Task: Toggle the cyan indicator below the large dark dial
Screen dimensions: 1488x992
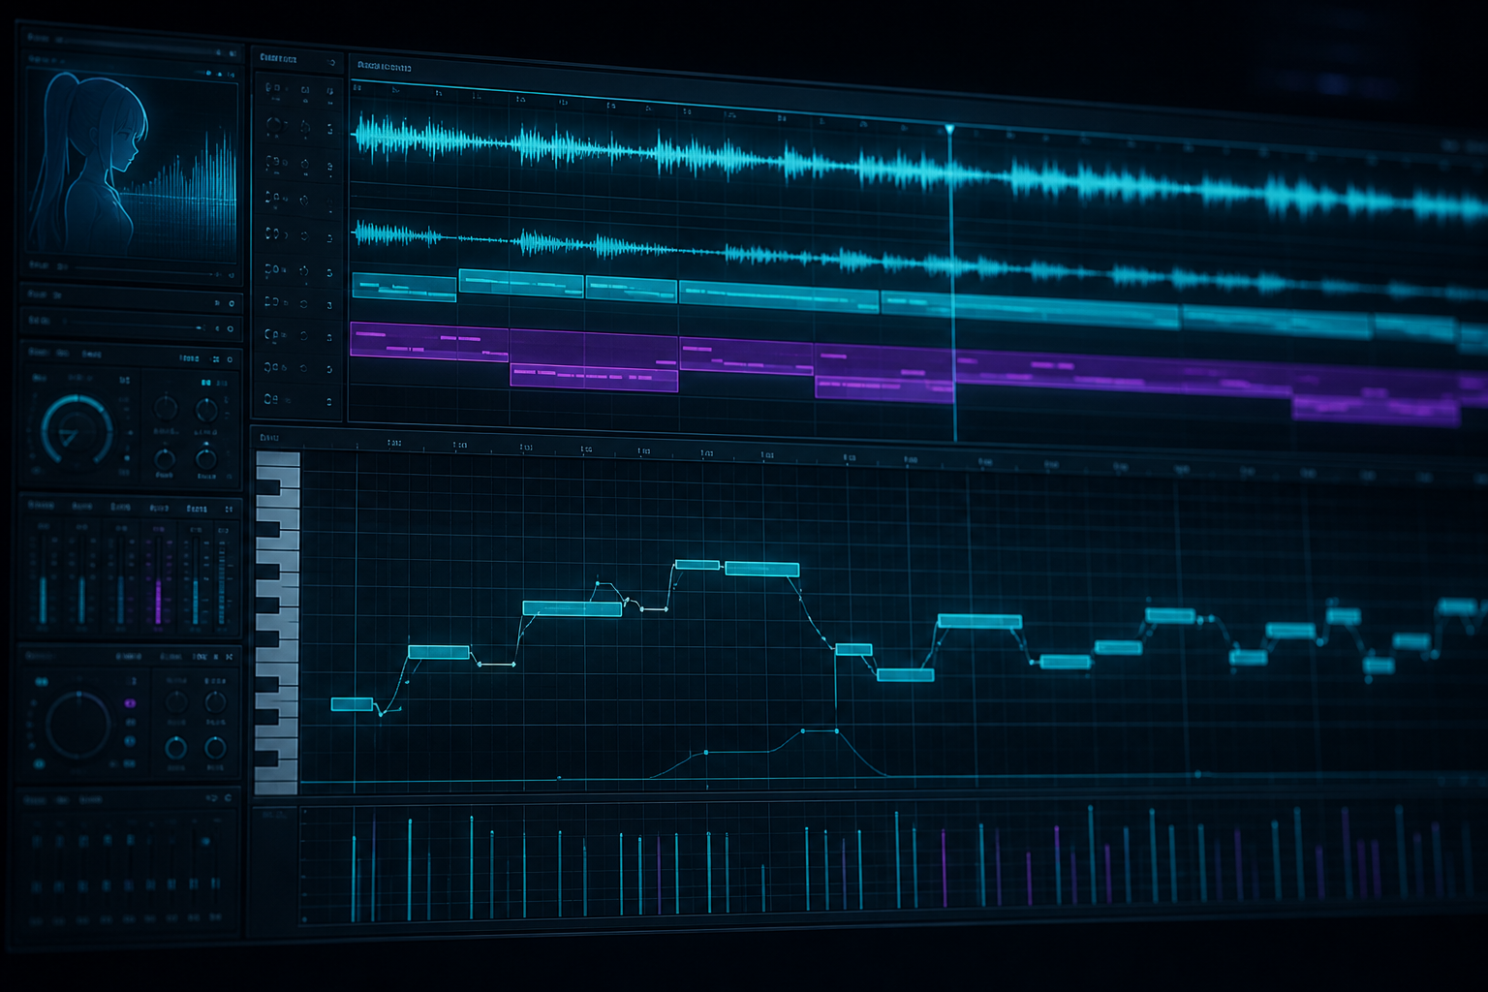Action: [40, 764]
